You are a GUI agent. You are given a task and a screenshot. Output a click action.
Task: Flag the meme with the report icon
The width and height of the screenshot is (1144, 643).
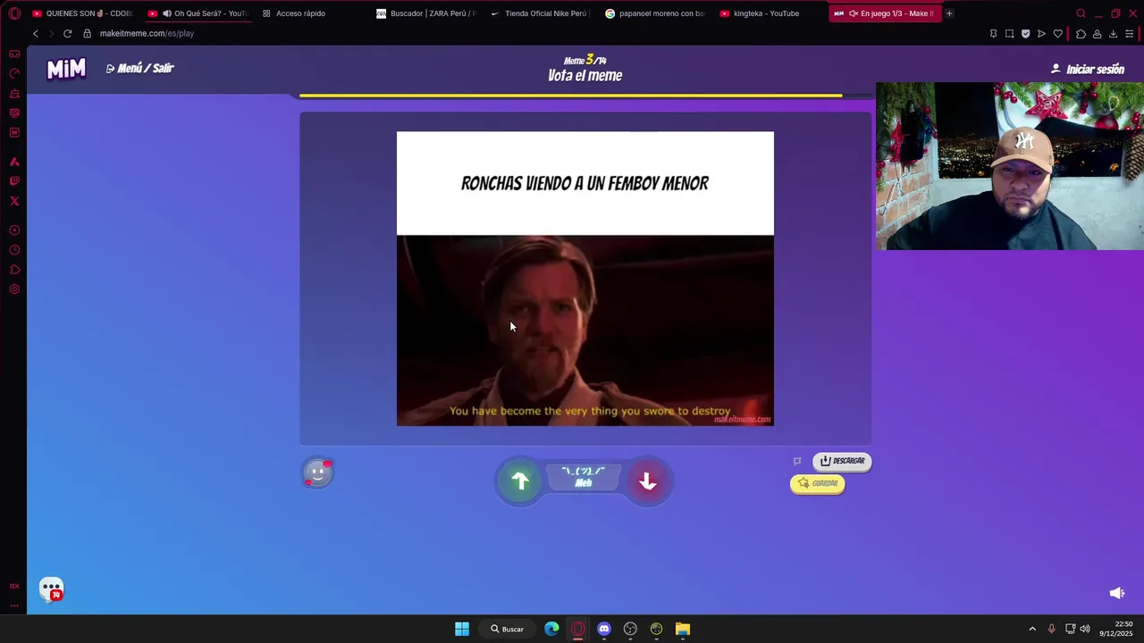[x=797, y=462]
